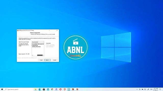Screen dimensions: 163x91
Task: Open Microsoft Store from the taskbar
Action: pyautogui.click(x=44, y=89)
